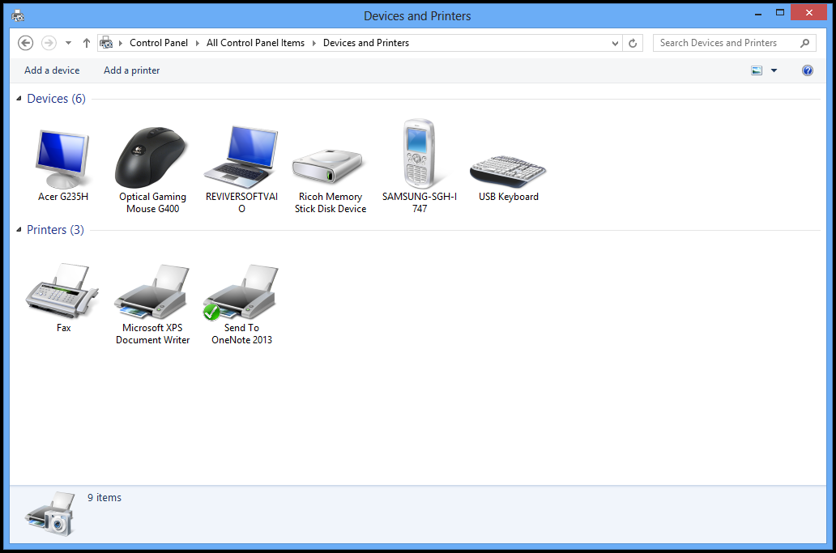Collapse the Printers (3) section
Viewport: 836px width, 553px height.
pyautogui.click(x=18, y=229)
